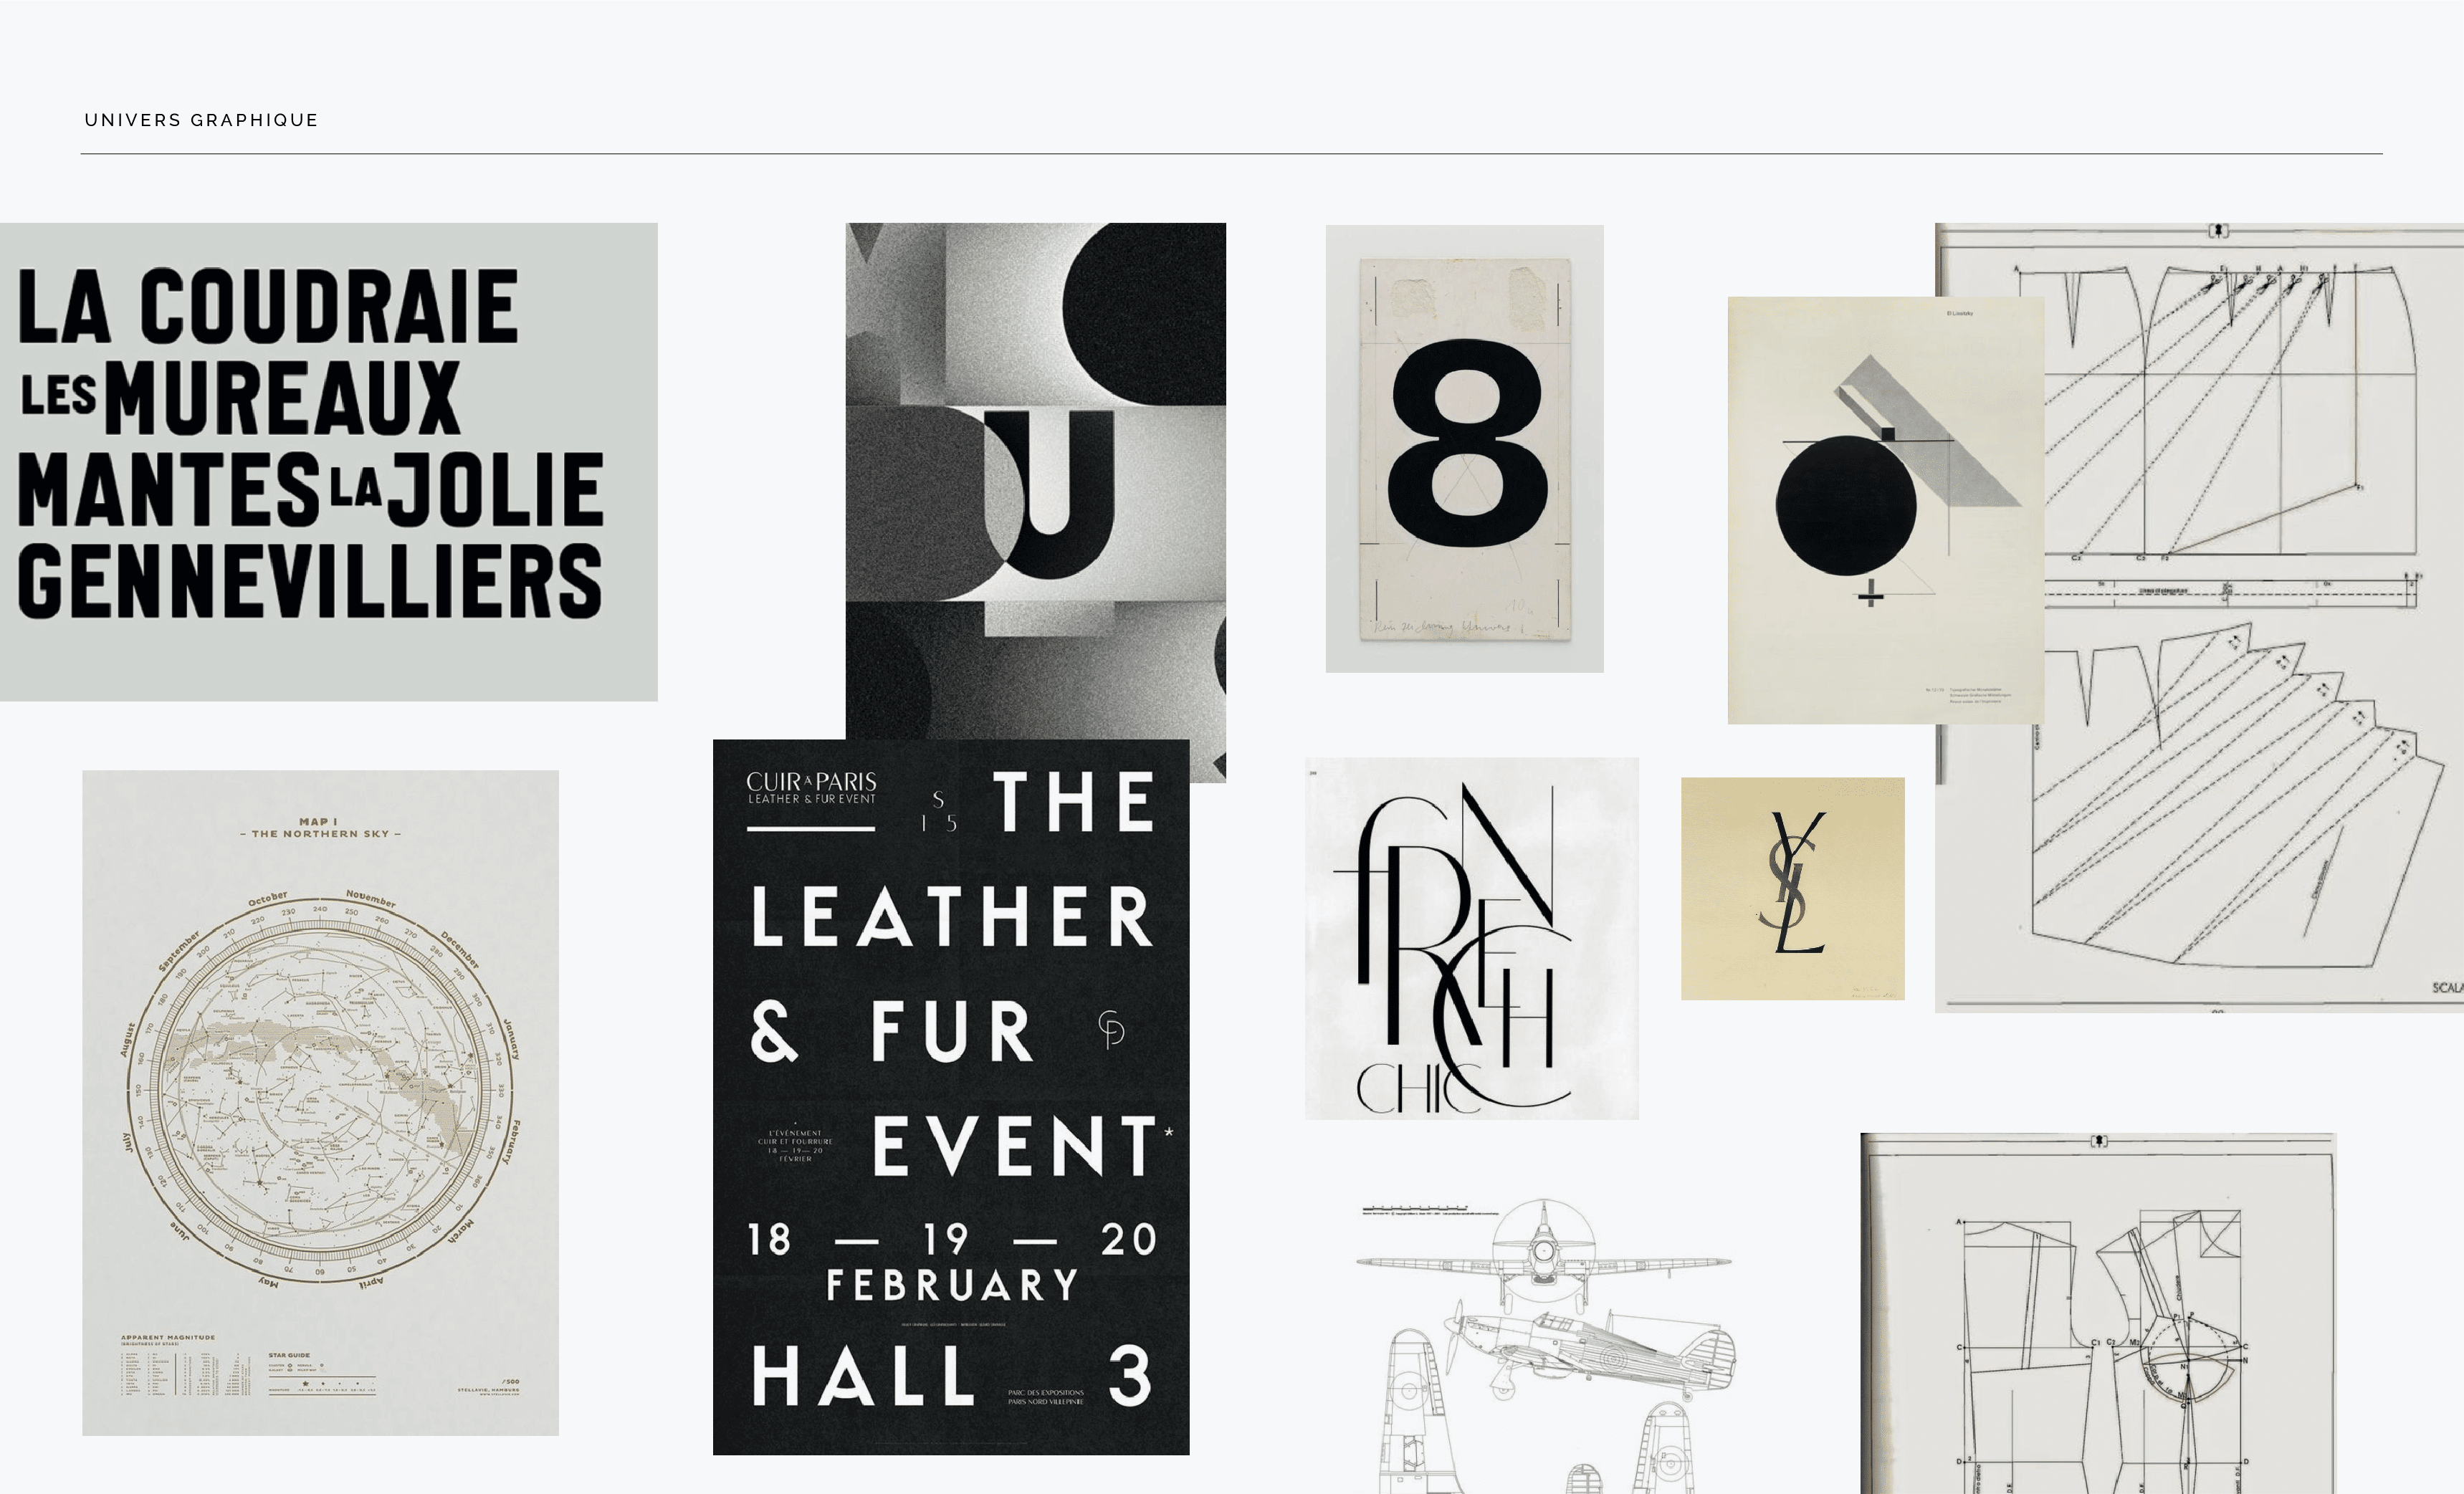
Task: Click the number 8 artwork image
Action: [x=1465, y=449]
